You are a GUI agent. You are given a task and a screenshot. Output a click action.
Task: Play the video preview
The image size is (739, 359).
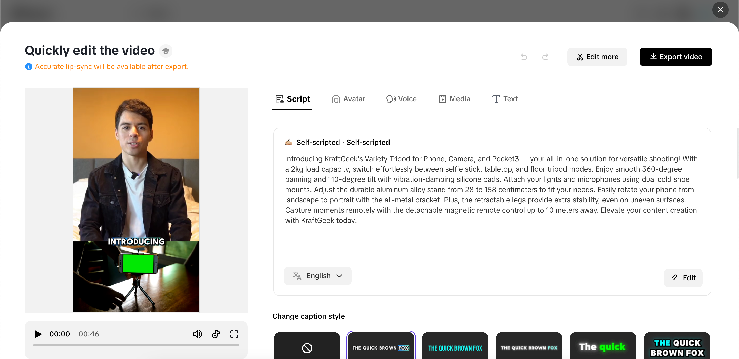[38, 334]
